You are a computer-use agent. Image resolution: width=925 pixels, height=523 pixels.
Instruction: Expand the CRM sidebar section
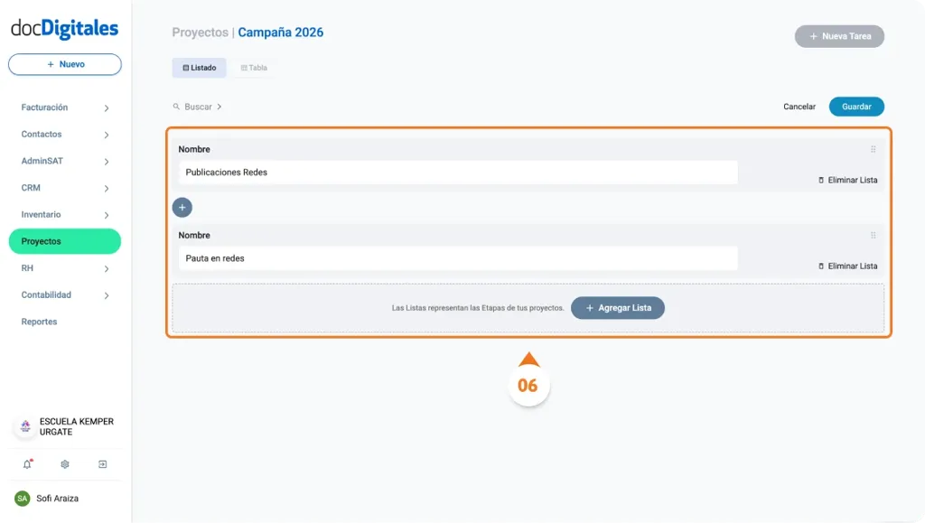click(64, 187)
